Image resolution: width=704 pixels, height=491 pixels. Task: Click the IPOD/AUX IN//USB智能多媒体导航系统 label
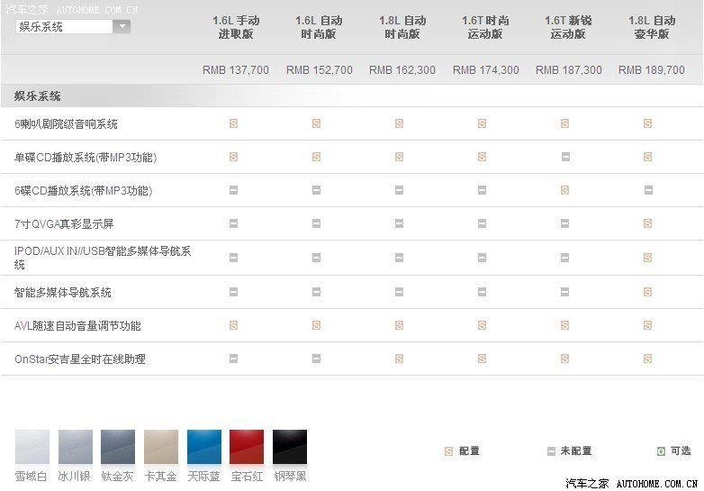click(x=103, y=258)
